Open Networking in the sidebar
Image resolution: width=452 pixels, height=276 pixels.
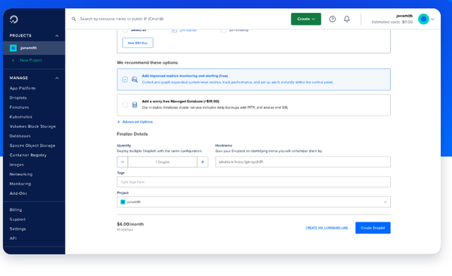21,174
